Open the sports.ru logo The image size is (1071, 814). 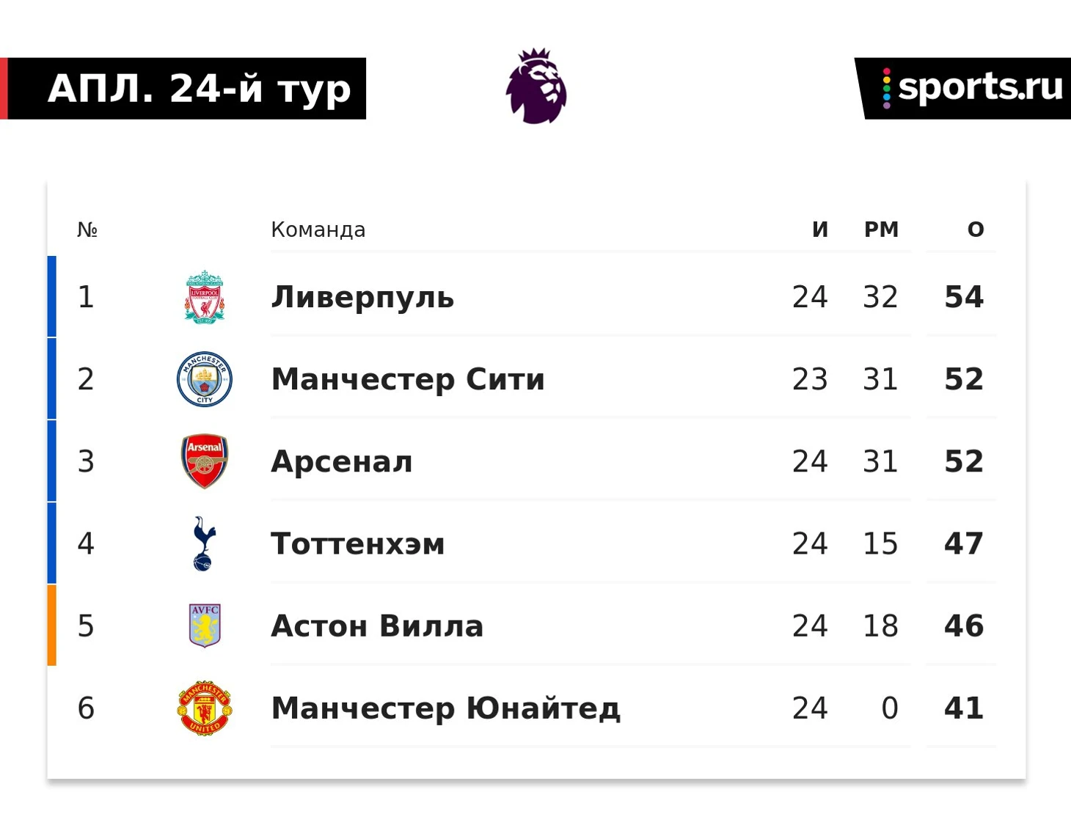[x=964, y=88]
